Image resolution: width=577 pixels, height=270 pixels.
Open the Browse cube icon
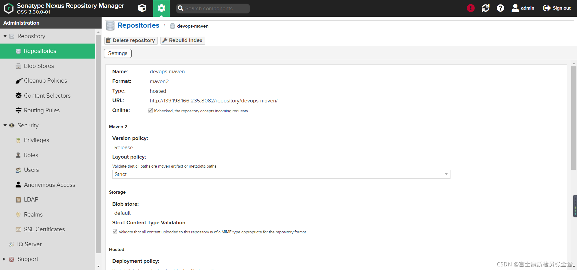(142, 8)
